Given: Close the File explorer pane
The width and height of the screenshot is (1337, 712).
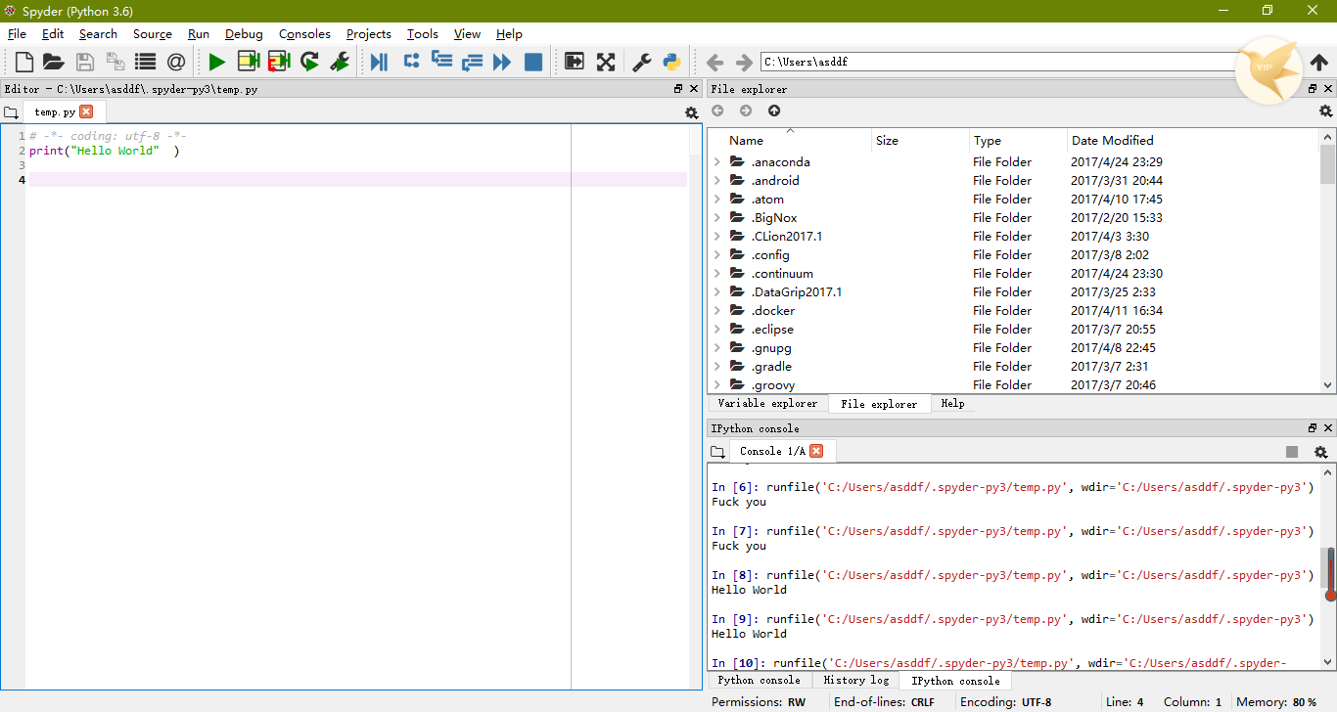Looking at the screenshot, I should (x=1328, y=89).
